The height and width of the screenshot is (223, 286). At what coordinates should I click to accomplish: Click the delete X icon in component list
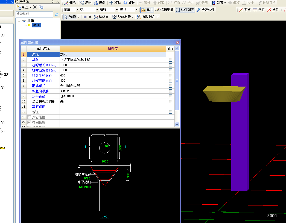[x=35, y=7]
